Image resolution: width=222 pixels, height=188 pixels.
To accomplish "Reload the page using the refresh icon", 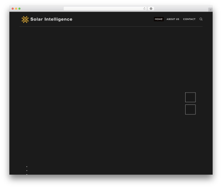I will pos(144,9).
